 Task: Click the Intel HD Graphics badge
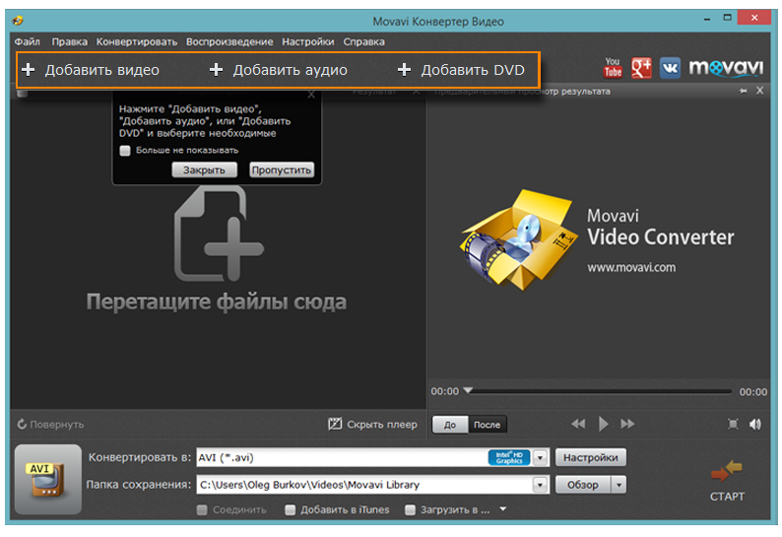509,457
